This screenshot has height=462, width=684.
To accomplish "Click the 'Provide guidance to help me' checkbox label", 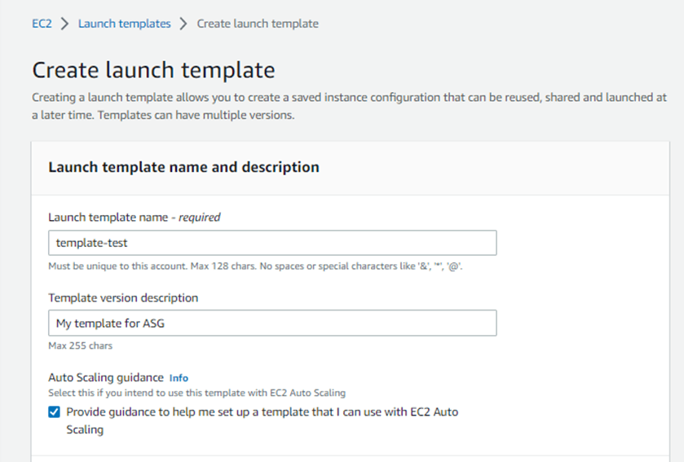I will (263, 420).
